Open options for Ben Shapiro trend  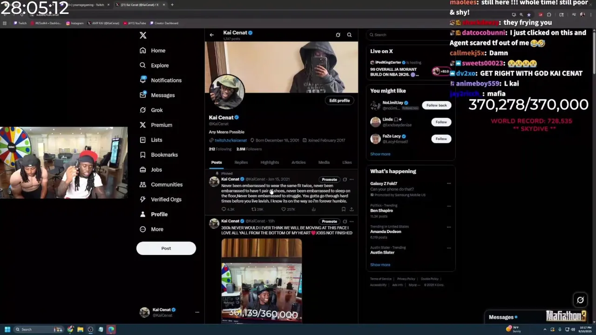[x=449, y=206]
